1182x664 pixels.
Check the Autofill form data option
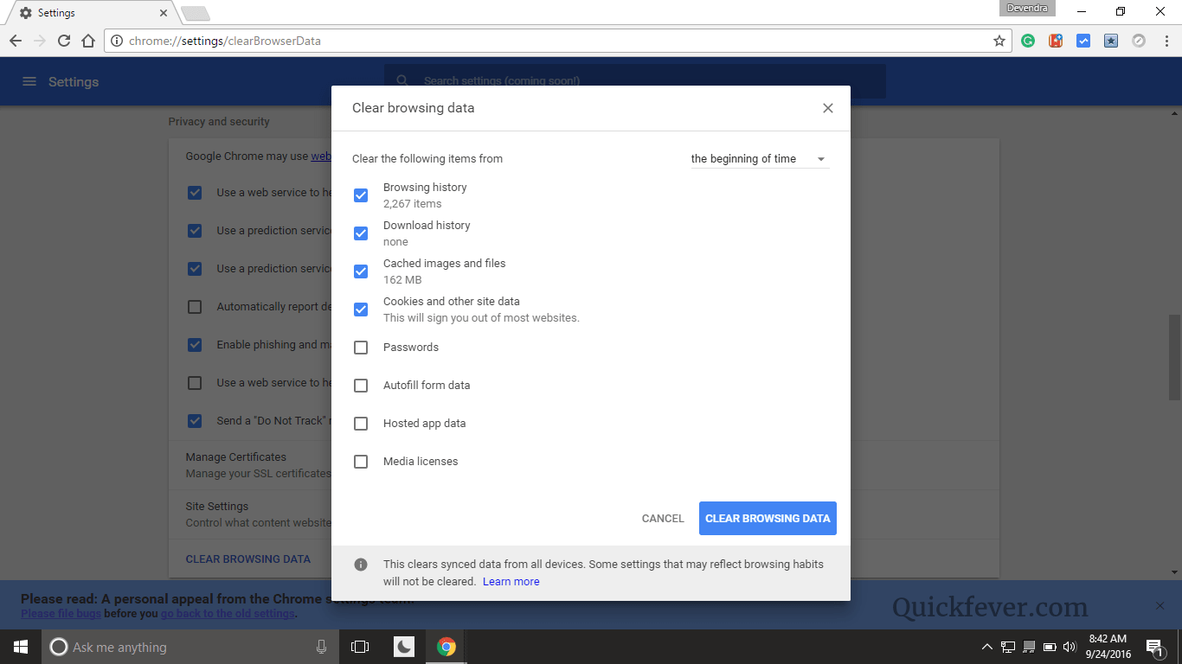pos(361,386)
